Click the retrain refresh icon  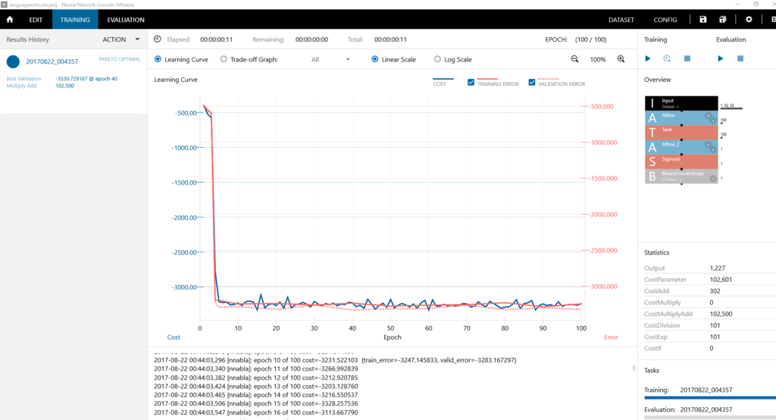pos(667,58)
